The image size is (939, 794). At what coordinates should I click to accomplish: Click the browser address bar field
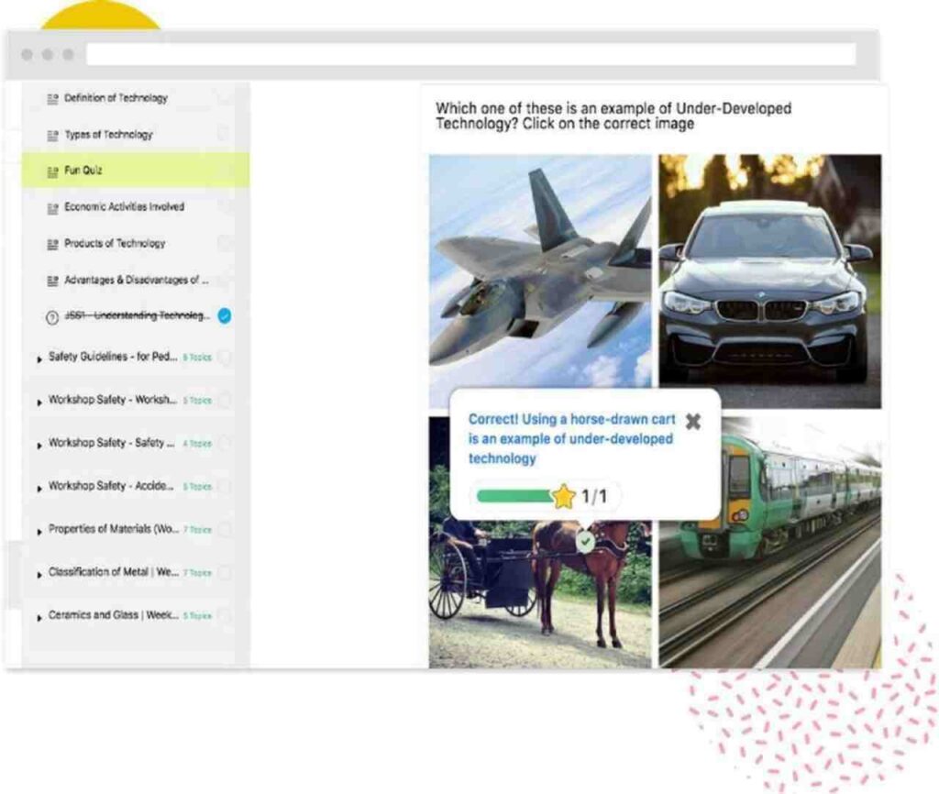tap(470, 54)
